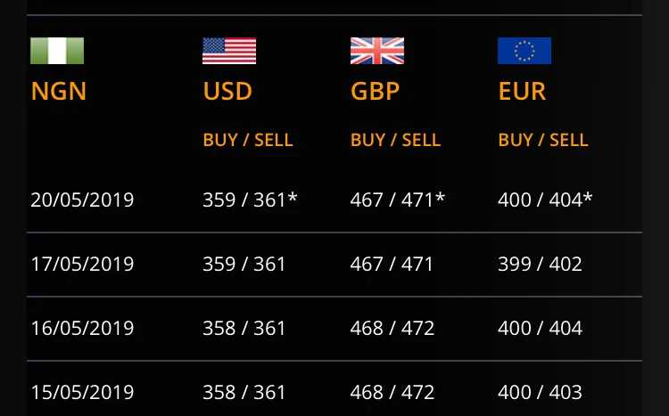
Task: Click EUR rate 400 / 403
Action: 540,392
